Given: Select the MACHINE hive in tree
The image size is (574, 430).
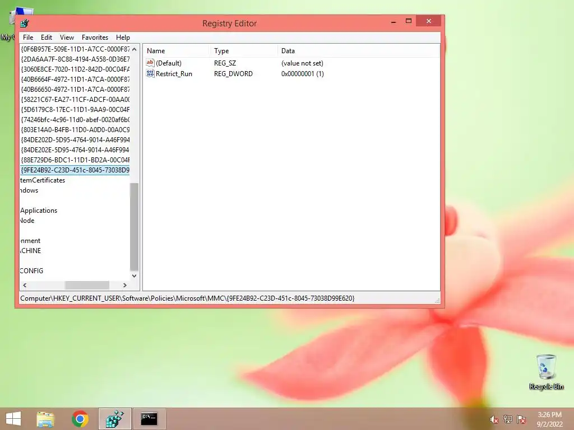Looking at the screenshot, I should coord(31,251).
